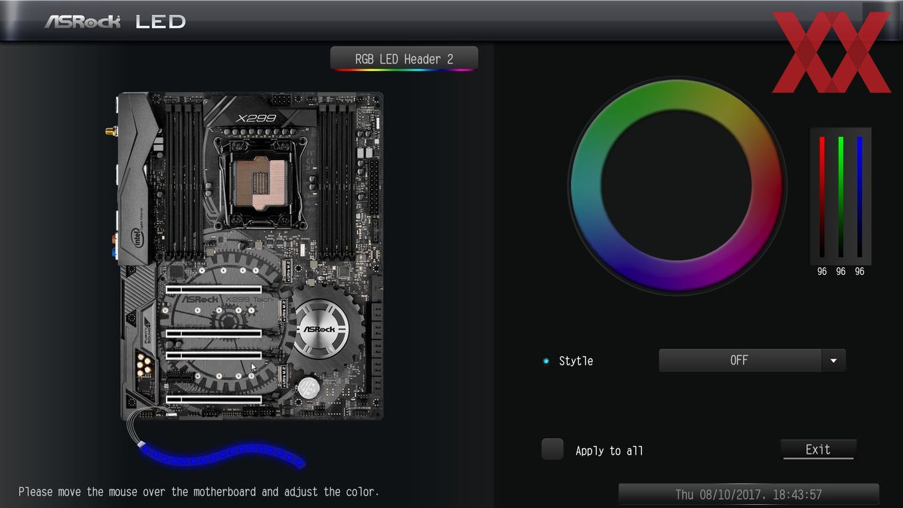The image size is (903, 508).
Task: Click the ASRock chipset heatsink on motherboard
Action: coord(321,329)
